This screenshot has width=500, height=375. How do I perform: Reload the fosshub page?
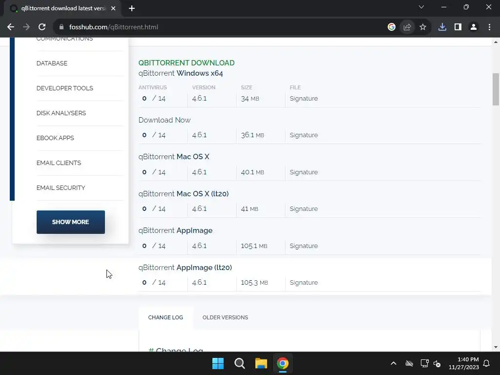[42, 27]
